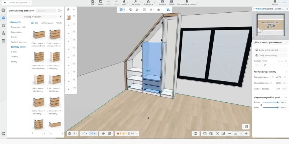The height and width of the screenshot is (144, 289).
Task: Open the sofa furniture sidebar icon
Action: [3, 41]
